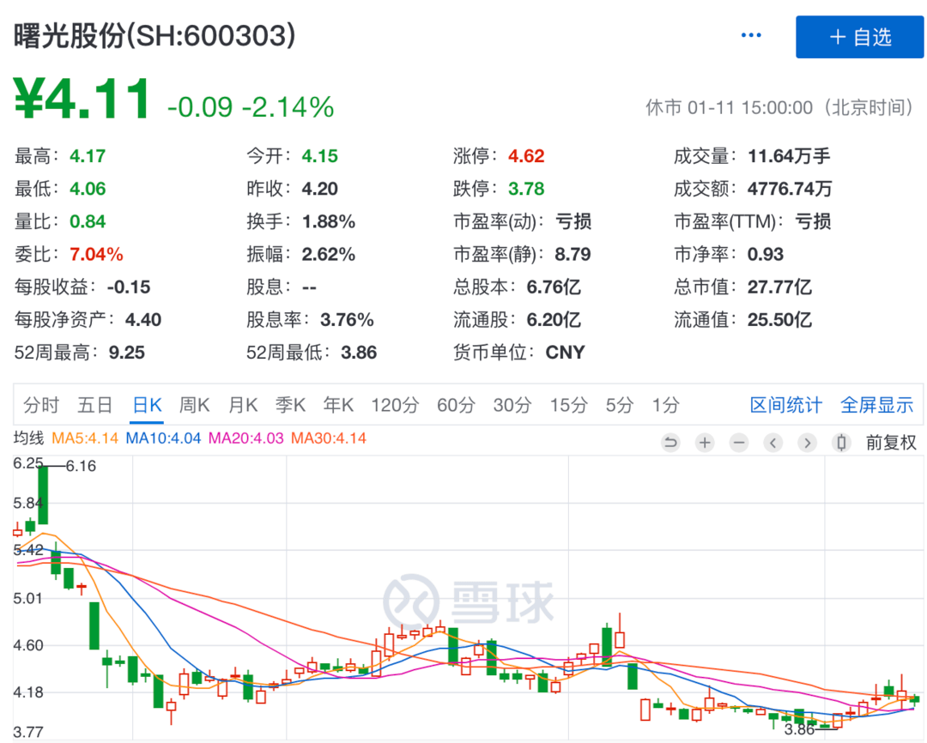Click the 总股本 value 6.76亿
927x743 pixels.
click(x=554, y=287)
